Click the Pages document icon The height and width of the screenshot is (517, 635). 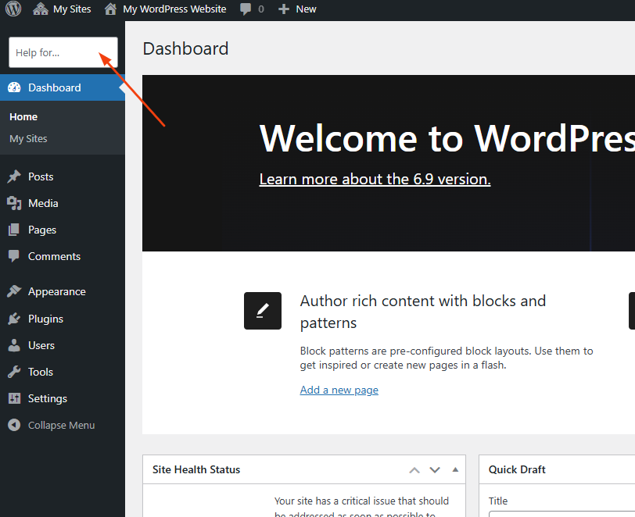pyautogui.click(x=14, y=230)
